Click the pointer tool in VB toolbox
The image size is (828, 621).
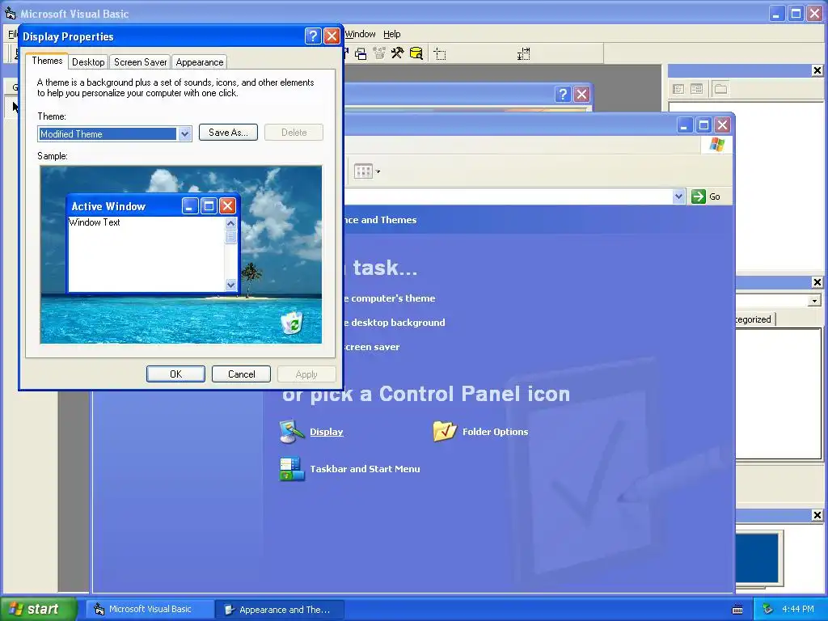coord(15,108)
